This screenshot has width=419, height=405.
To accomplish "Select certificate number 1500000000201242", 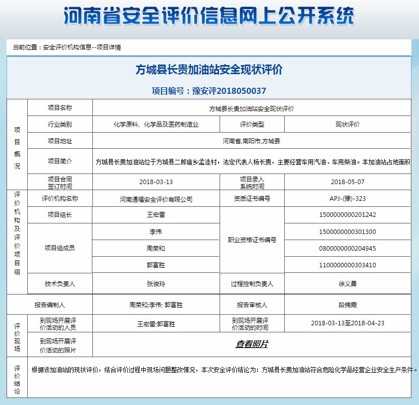I will click(348, 215).
